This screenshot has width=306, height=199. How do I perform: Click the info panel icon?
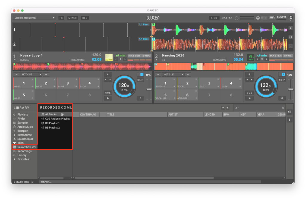pyautogui.click(x=290, y=120)
